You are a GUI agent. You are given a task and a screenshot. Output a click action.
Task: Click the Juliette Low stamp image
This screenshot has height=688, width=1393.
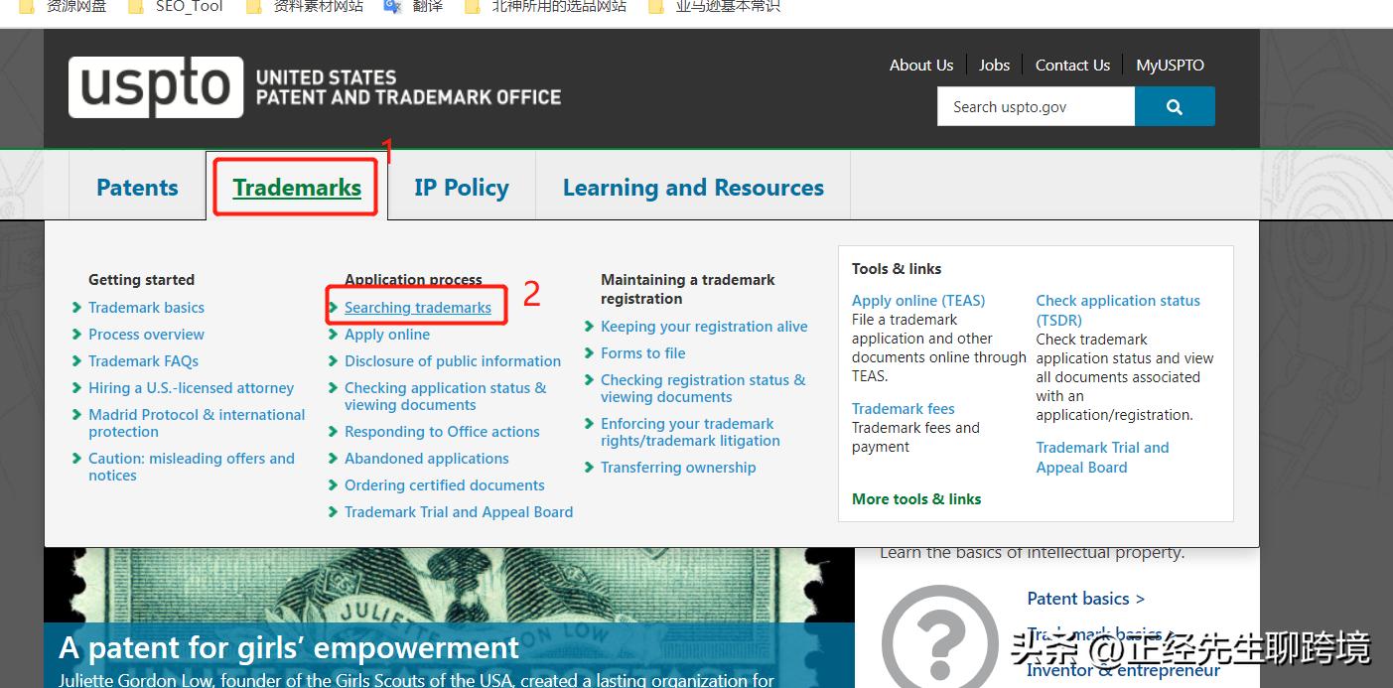click(447, 586)
